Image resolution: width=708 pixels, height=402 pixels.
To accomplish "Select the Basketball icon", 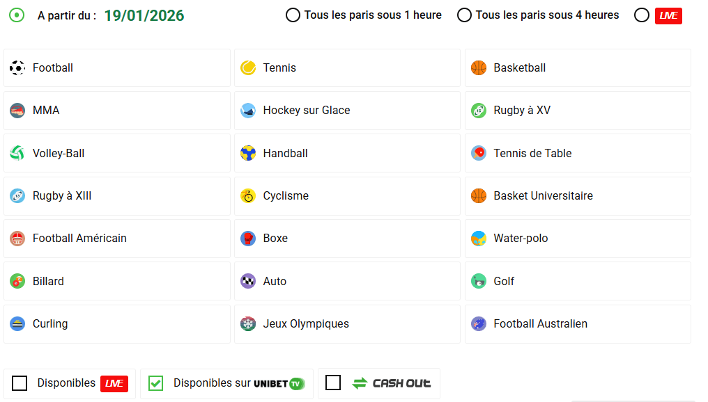I will tap(479, 67).
